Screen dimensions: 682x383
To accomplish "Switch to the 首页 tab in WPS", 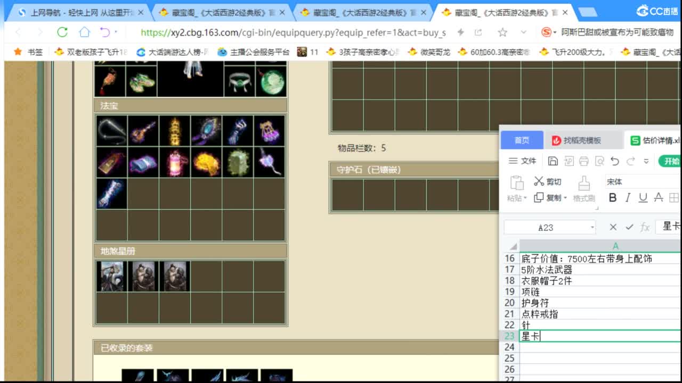I will pos(522,140).
